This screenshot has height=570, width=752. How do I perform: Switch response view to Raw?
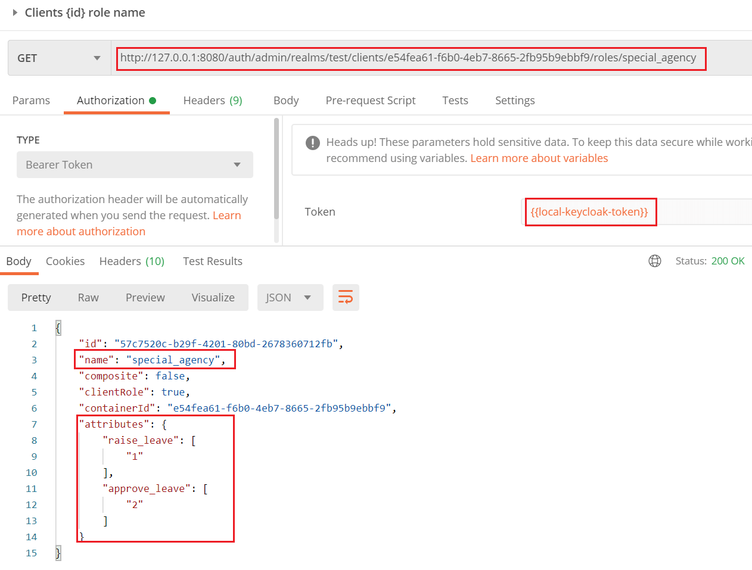[x=88, y=297]
